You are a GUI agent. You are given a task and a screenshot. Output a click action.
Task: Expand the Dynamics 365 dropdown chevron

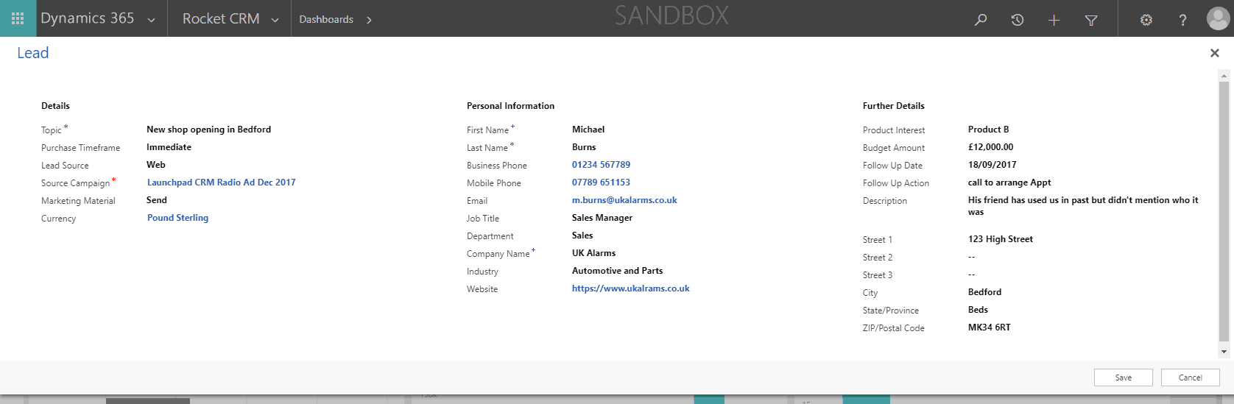[x=151, y=20]
